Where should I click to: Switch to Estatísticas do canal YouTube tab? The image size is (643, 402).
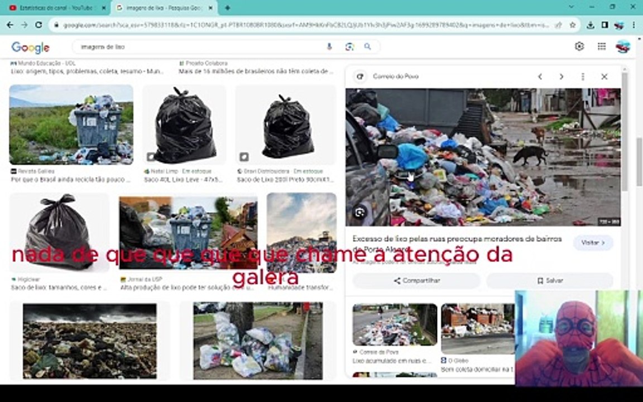(x=57, y=8)
